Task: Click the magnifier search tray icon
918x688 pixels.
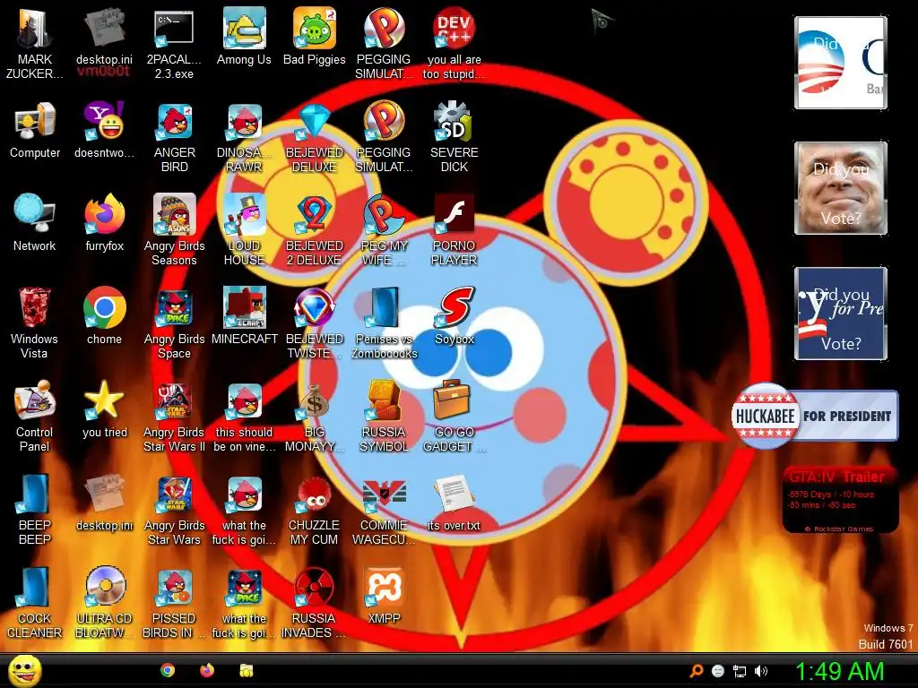Action: click(696, 671)
